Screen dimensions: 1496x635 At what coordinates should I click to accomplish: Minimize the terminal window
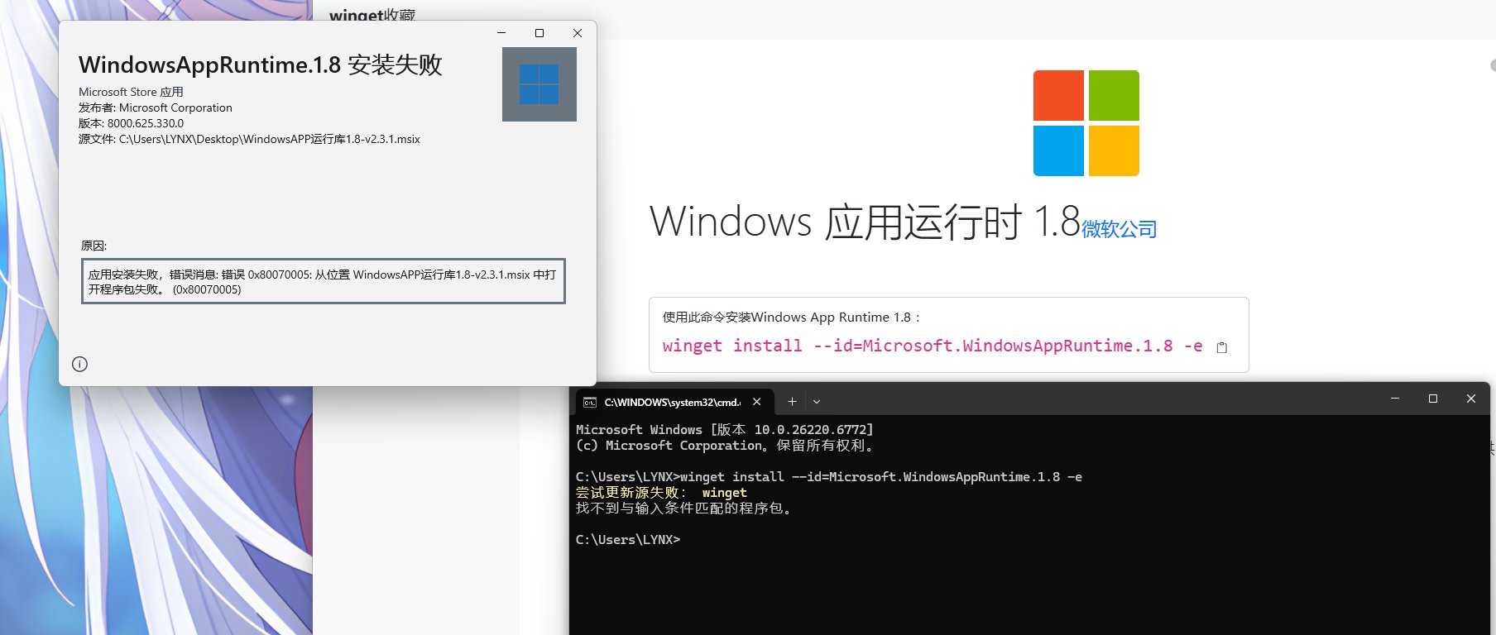1395,399
